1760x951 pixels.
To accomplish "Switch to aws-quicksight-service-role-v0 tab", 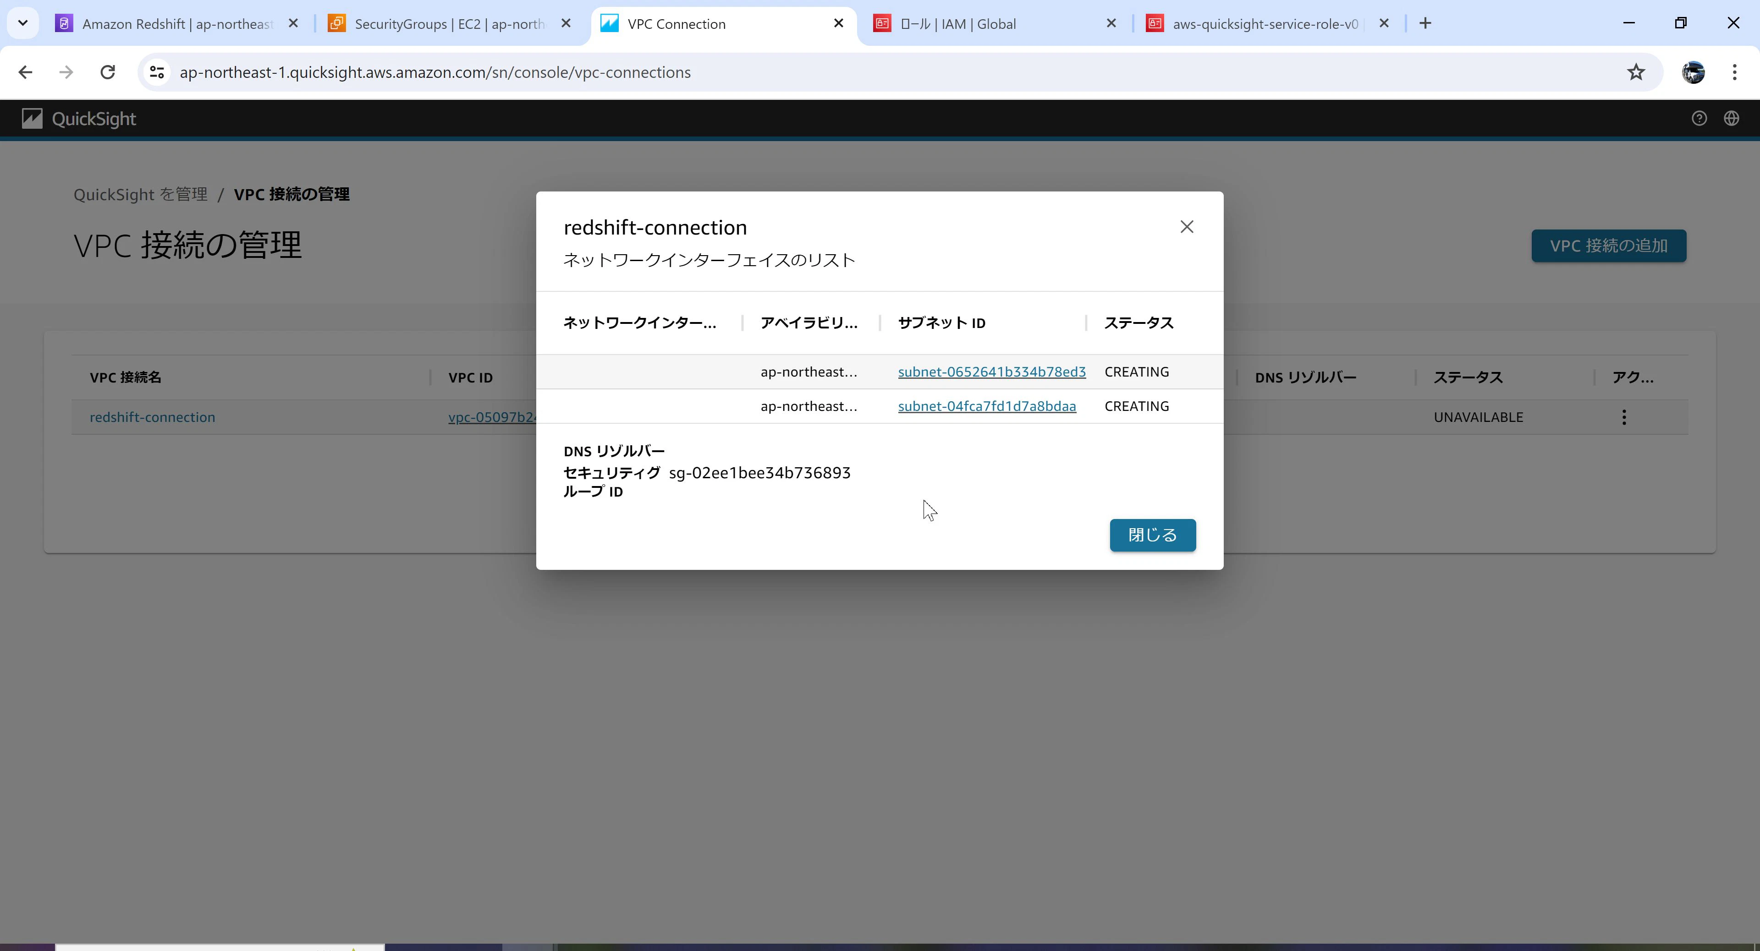I will [x=1265, y=24].
